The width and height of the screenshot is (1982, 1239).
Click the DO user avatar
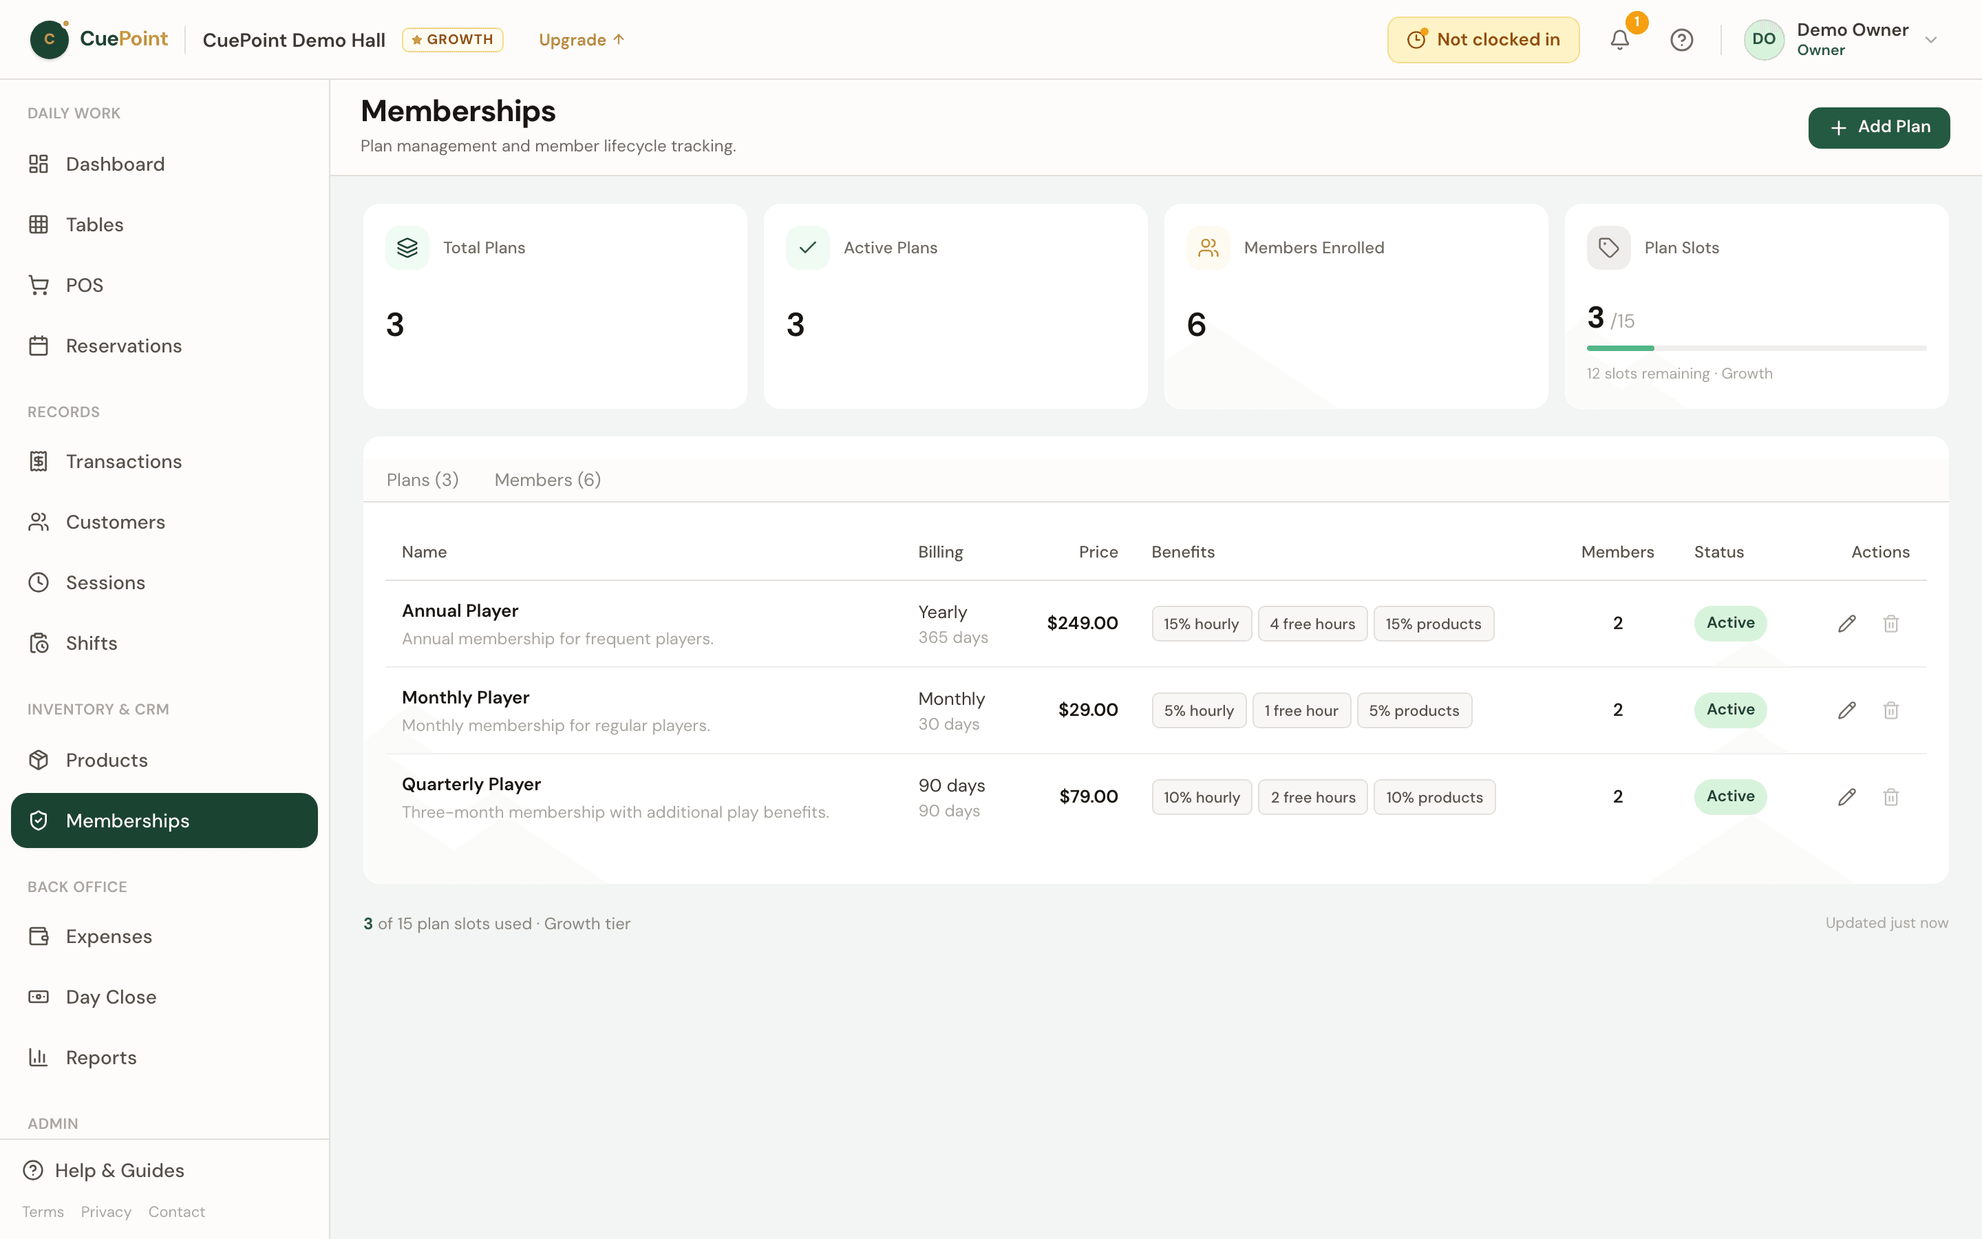[1763, 39]
